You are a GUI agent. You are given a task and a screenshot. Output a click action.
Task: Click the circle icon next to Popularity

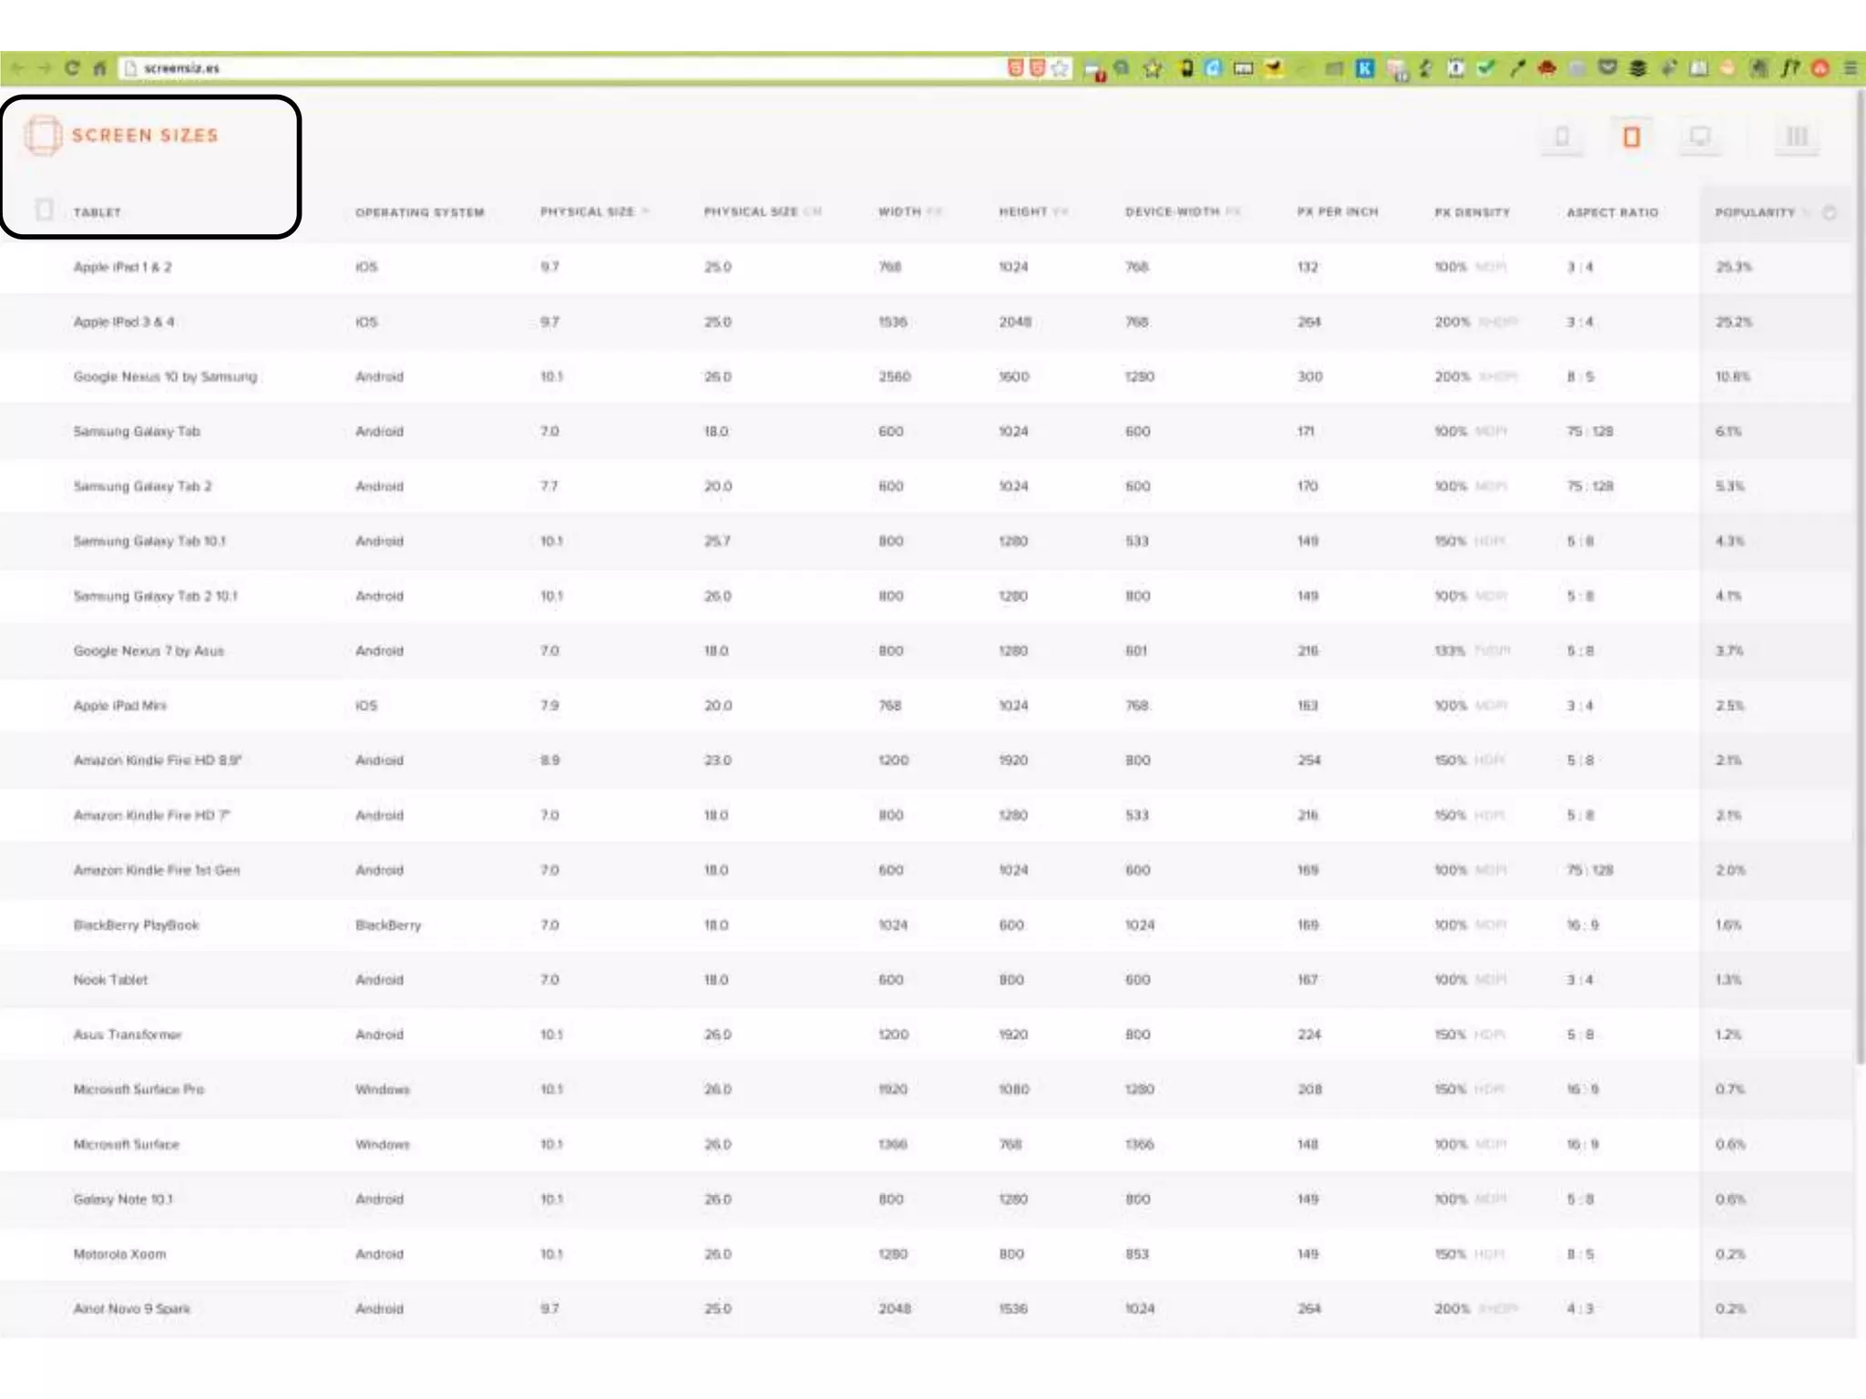click(x=1829, y=212)
